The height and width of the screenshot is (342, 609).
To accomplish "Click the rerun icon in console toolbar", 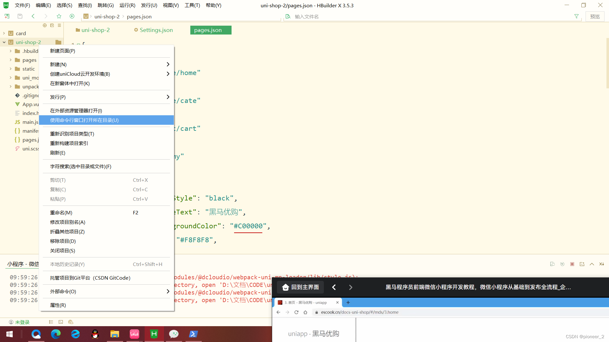I will click(562, 264).
